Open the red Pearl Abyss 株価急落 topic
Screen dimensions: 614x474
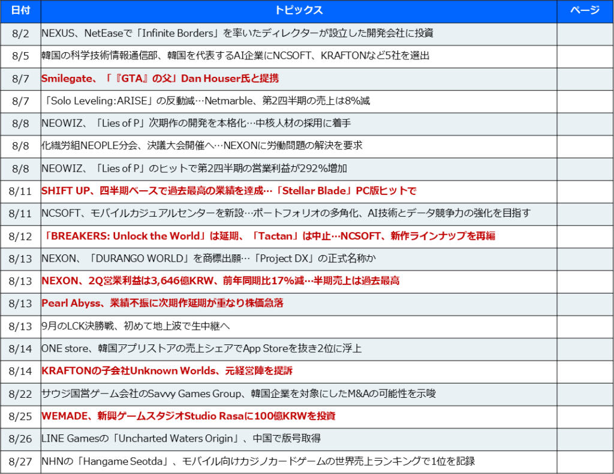click(162, 303)
